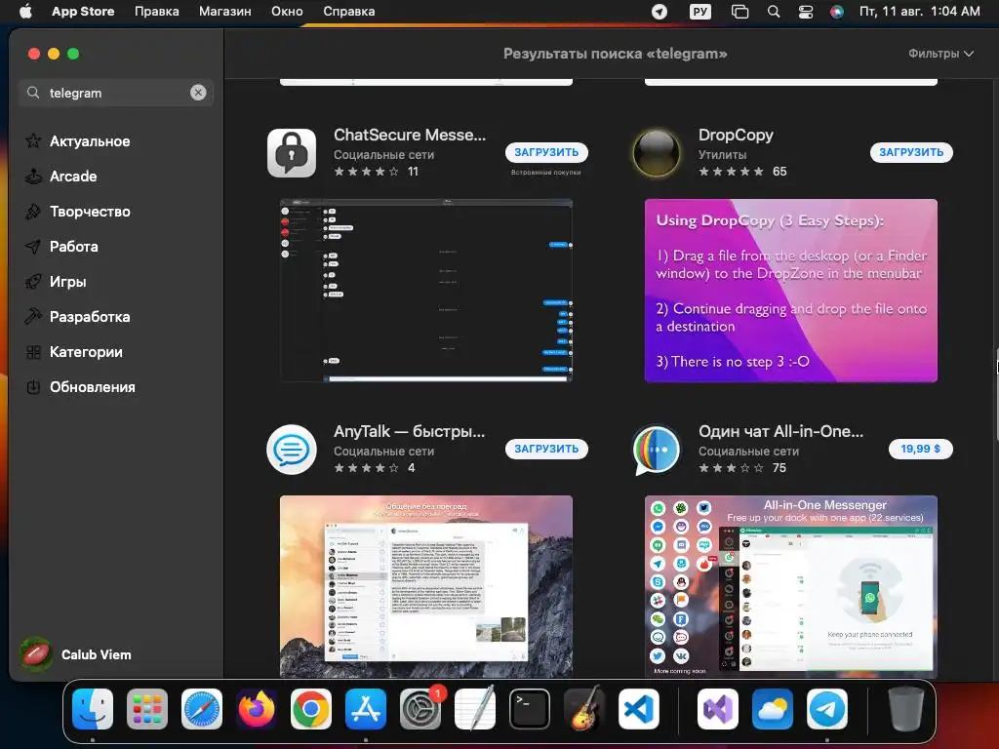Open the Справка menu

[349, 11]
